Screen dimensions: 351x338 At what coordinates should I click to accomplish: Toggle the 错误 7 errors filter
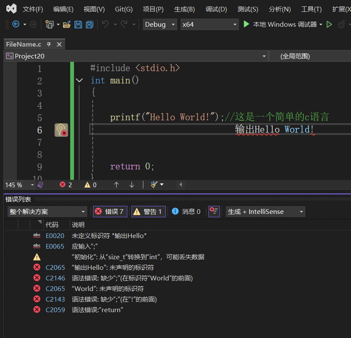[110, 211]
